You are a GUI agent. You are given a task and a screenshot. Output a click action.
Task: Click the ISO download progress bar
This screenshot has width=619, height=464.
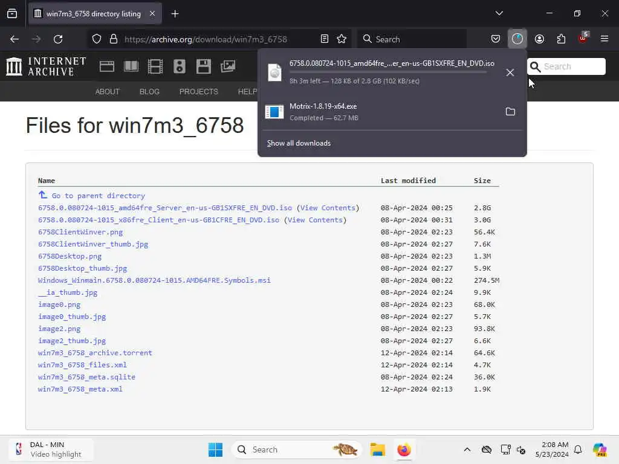pyautogui.click(x=389, y=72)
